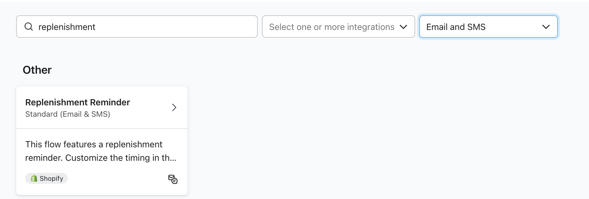Screen dimensions: 589x199
Task: Open the Replenishment Reminder flow title
Action: [x=77, y=102]
